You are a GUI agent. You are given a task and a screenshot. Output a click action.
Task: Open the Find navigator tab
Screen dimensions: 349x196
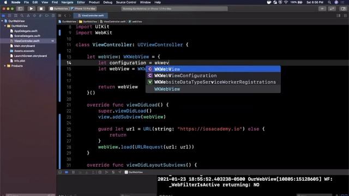click(x=22, y=16)
